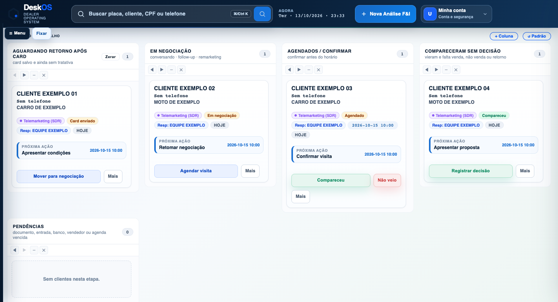Viewport: 558px width, 302px height.
Task: Add a column with + Coluna
Action: point(504,36)
